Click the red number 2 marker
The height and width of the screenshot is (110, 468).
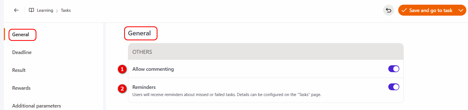click(122, 89)
